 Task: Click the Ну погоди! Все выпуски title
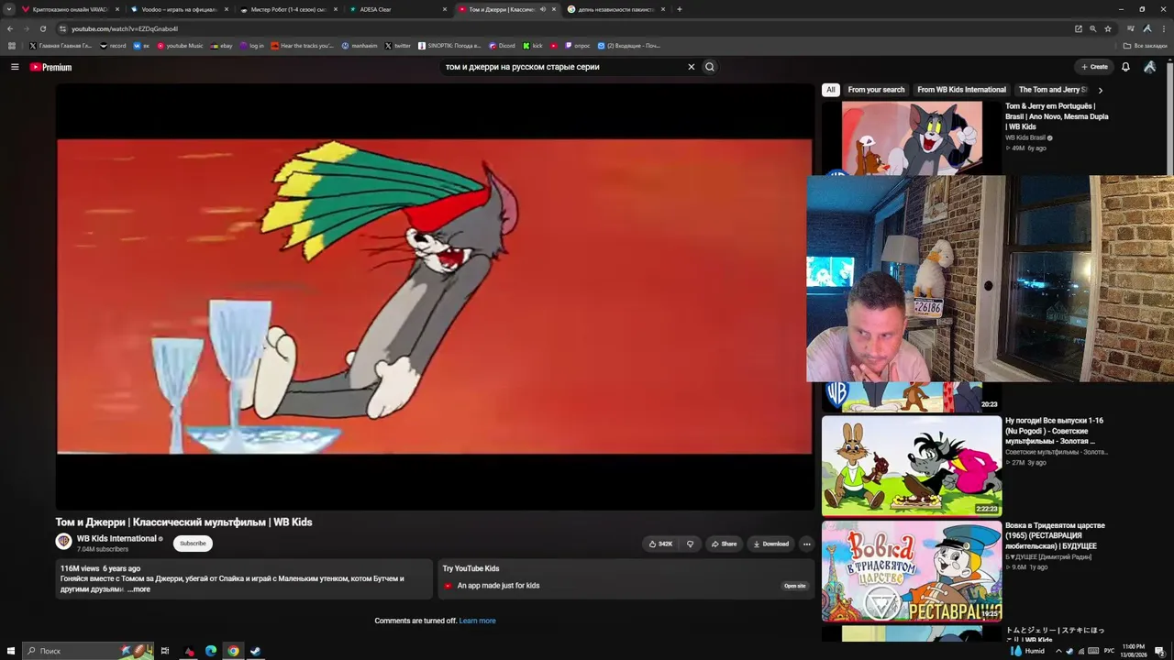pyautogui.click(x=1054, y=431)
